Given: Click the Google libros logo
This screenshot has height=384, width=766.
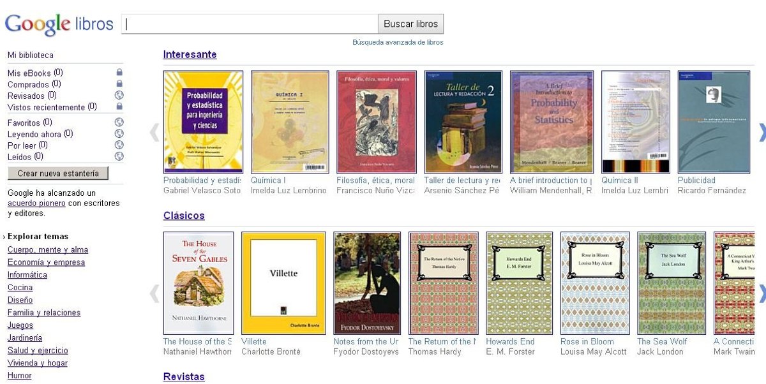Looking at the screenshot, I should [59, 24].
